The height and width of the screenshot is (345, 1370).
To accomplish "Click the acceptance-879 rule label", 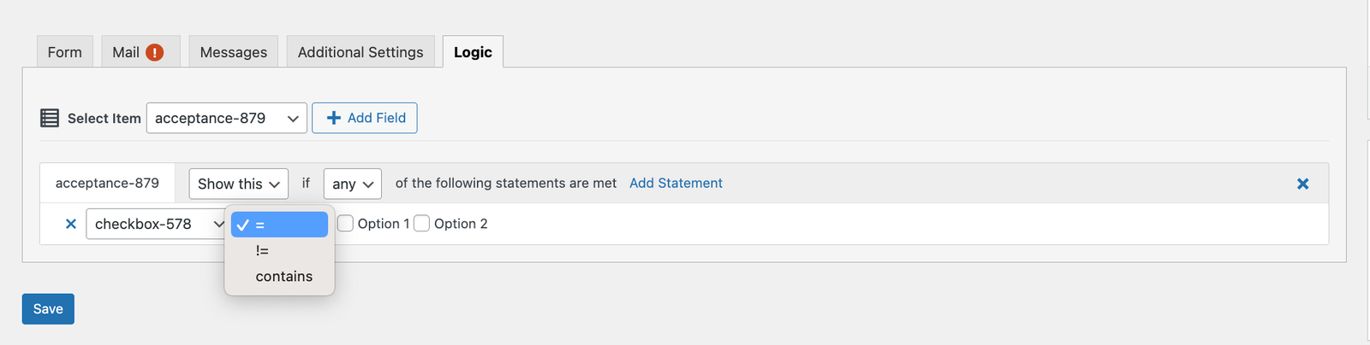I will click(107, 183).
